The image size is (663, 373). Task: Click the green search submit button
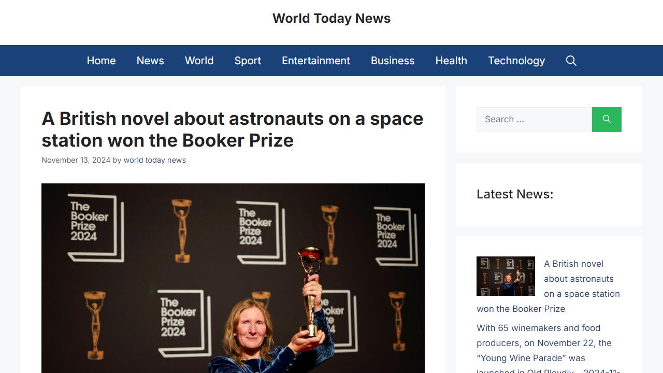tap(606, 120)
